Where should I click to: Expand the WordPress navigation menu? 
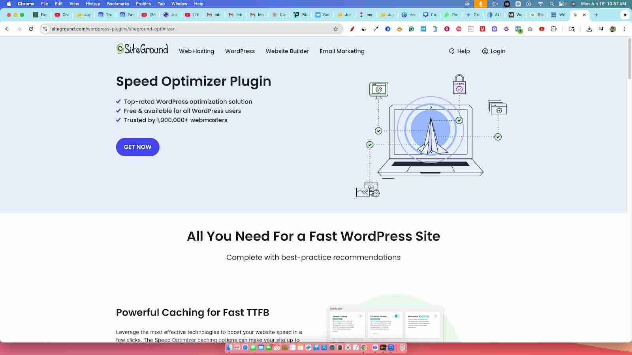(x=240, y=51)
